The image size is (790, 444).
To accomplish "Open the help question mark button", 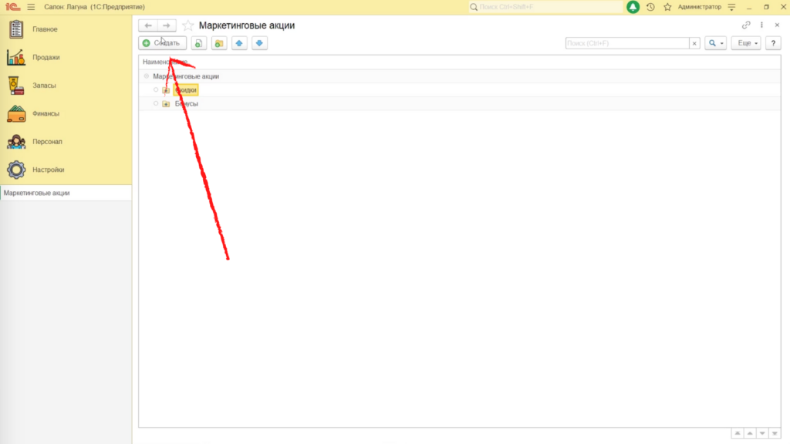I will pos(773,43).
